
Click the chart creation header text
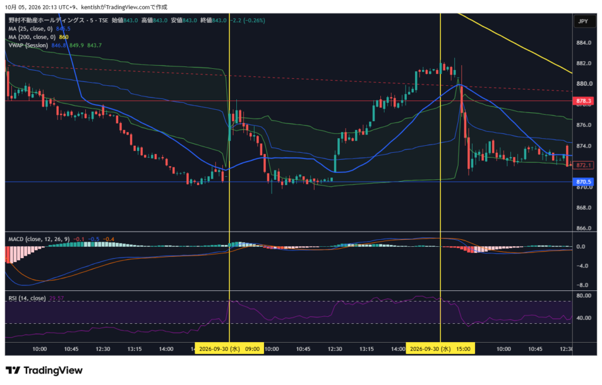click(x=86, y=7)
